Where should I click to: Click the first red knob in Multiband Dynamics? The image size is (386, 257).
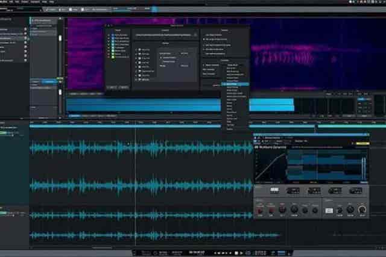coord(258,209)
